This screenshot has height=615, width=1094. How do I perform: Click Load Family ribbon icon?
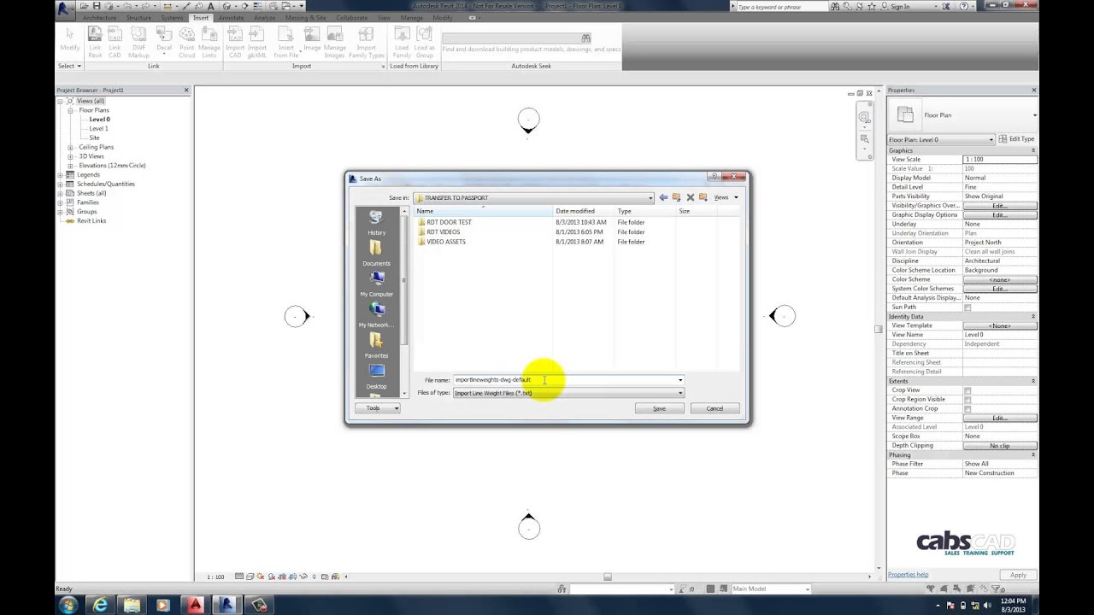click(401, 41)
